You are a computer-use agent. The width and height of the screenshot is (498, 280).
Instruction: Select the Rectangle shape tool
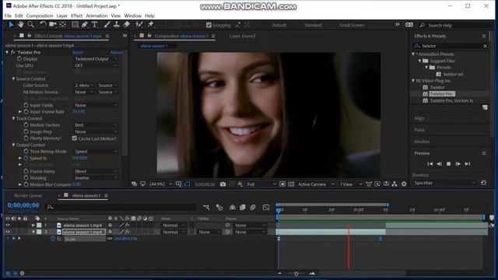[x=75, y=24]
